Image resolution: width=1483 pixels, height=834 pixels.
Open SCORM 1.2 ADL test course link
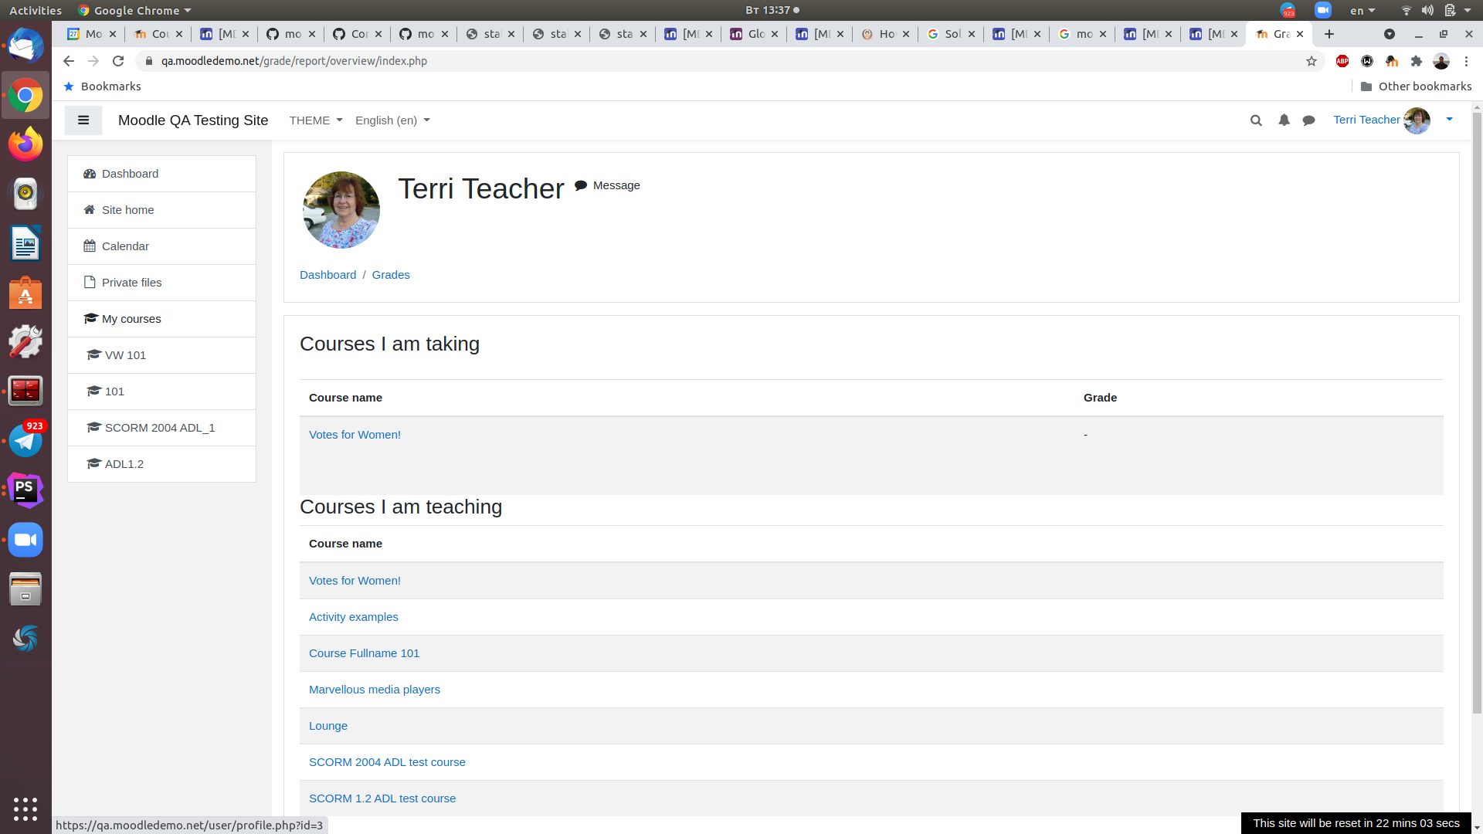[x=382, y=798]
